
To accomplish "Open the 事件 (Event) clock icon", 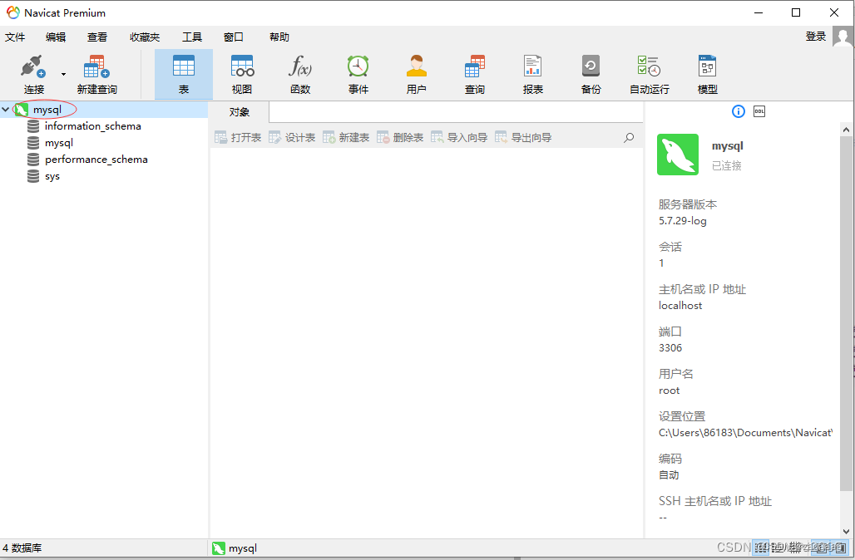I will [x=358, y=74].
